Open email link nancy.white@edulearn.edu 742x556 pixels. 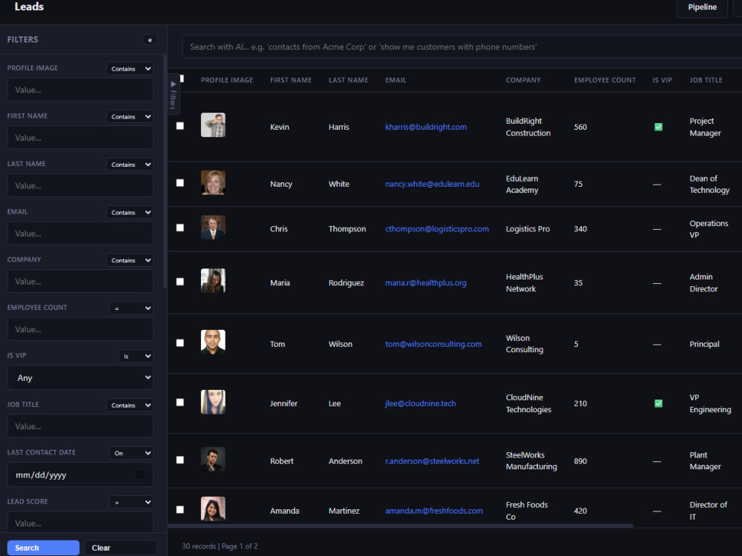[x=432, y=184]
